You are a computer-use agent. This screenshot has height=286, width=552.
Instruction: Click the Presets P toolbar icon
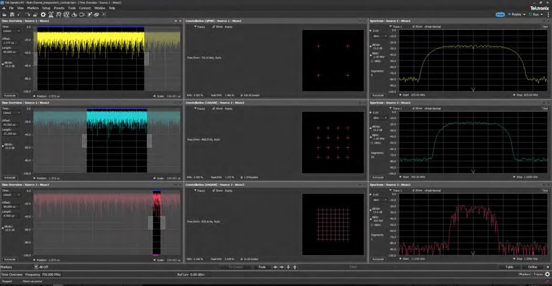(90, 15)
